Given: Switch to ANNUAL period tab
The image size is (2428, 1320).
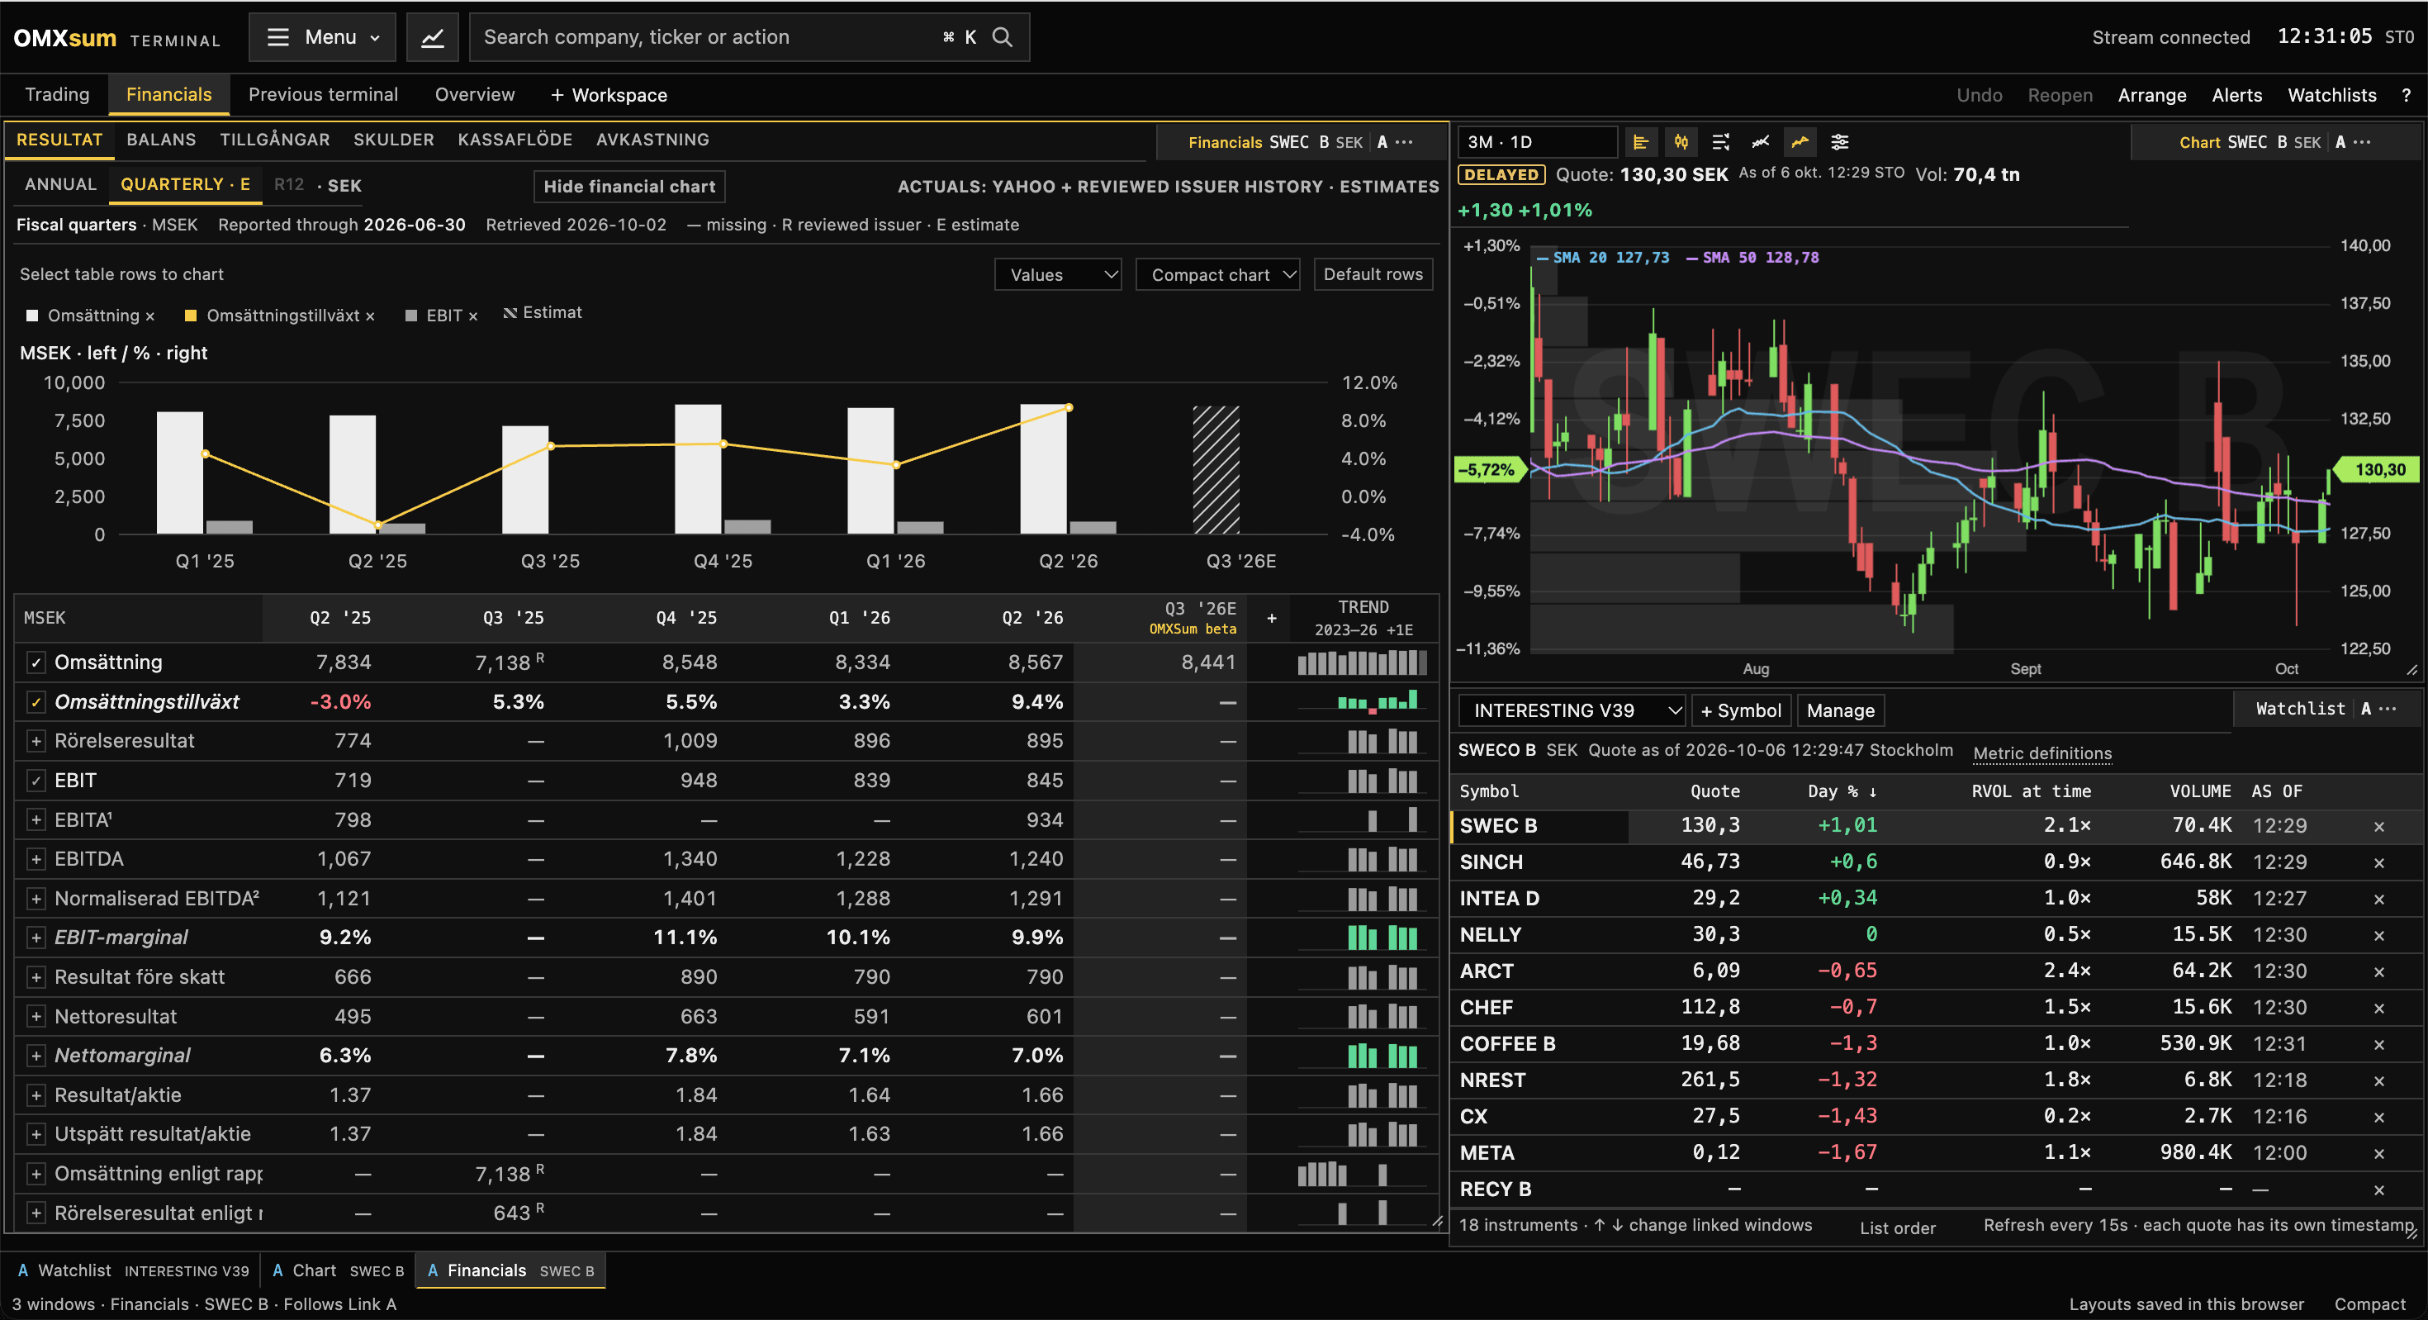Looking at the screenshot, I should [x=61, y=185].
